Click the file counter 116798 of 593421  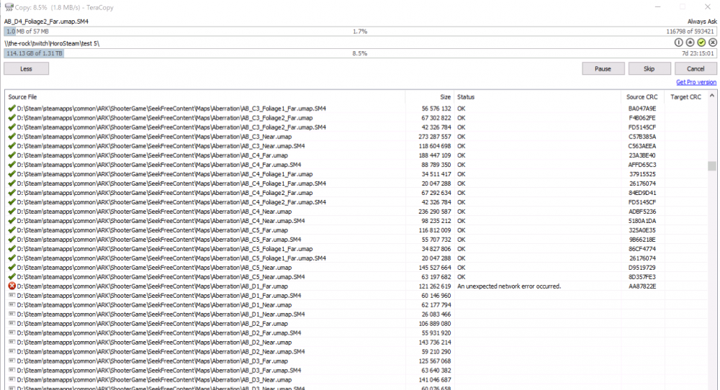click(x=690, y=31)
